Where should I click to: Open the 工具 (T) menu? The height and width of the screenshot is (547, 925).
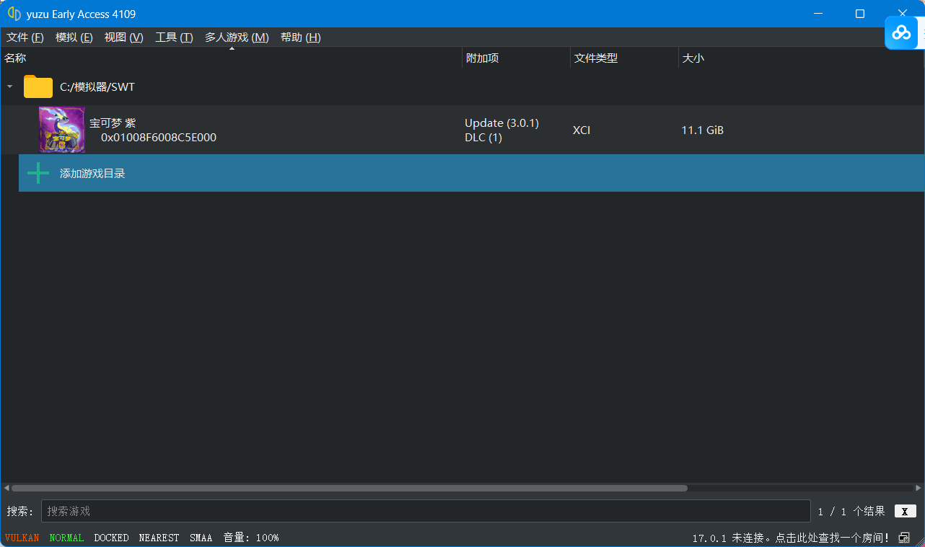175,37
